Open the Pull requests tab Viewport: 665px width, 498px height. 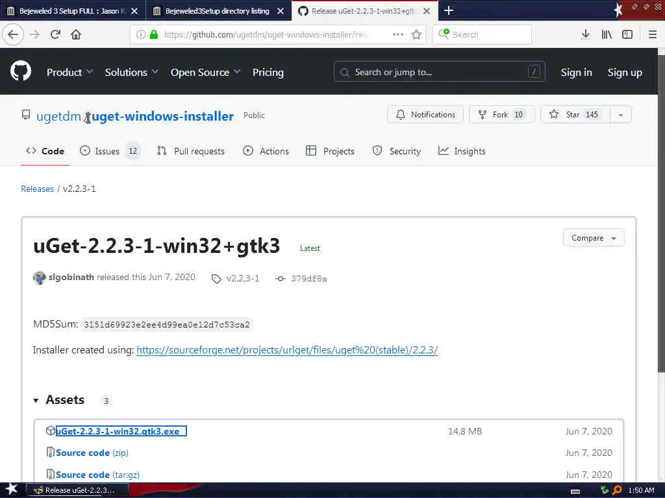(x=191, y=151)
